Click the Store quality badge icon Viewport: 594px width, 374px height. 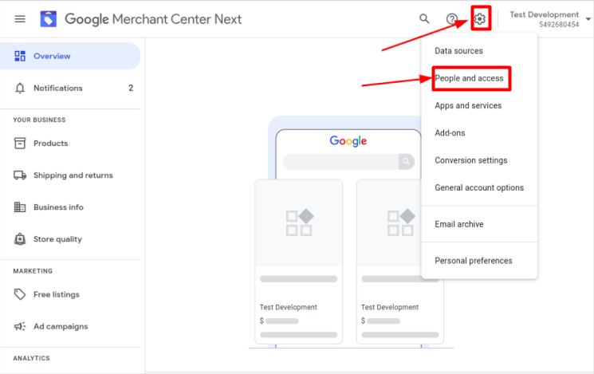[x=20, y=239]
